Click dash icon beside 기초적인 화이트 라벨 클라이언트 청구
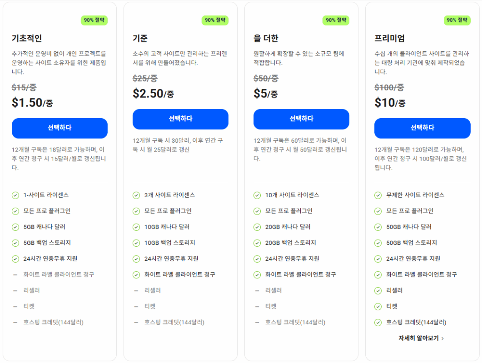The image size is (482, 363). point(15,274)
